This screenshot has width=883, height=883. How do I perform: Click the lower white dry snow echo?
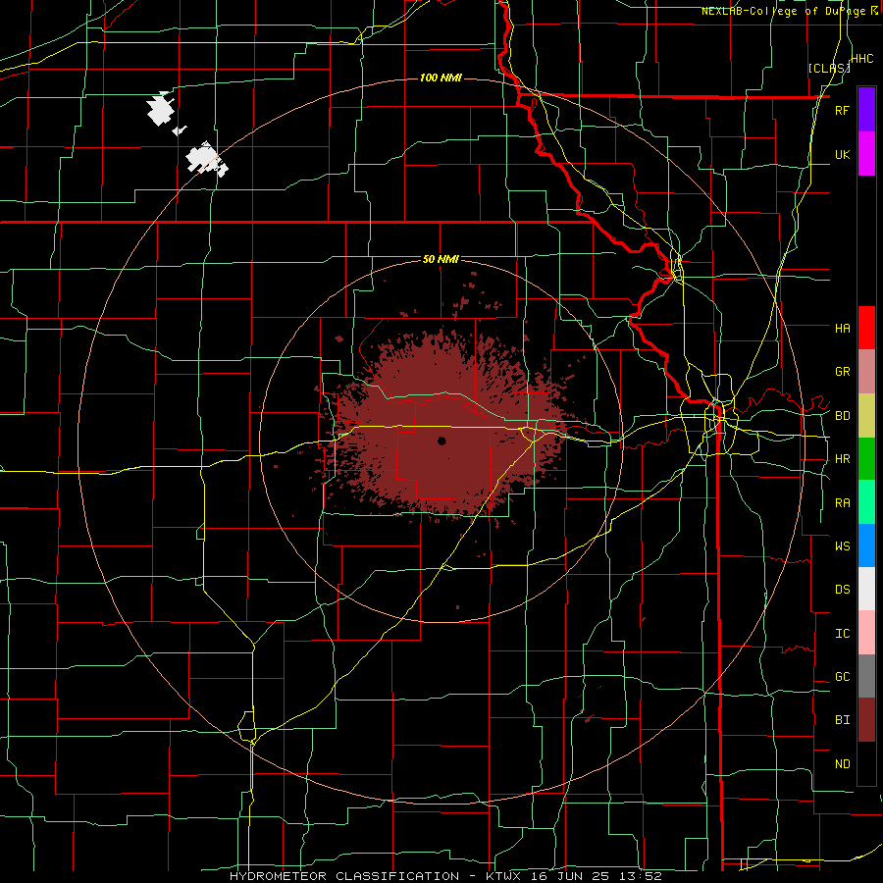point(207,159)
